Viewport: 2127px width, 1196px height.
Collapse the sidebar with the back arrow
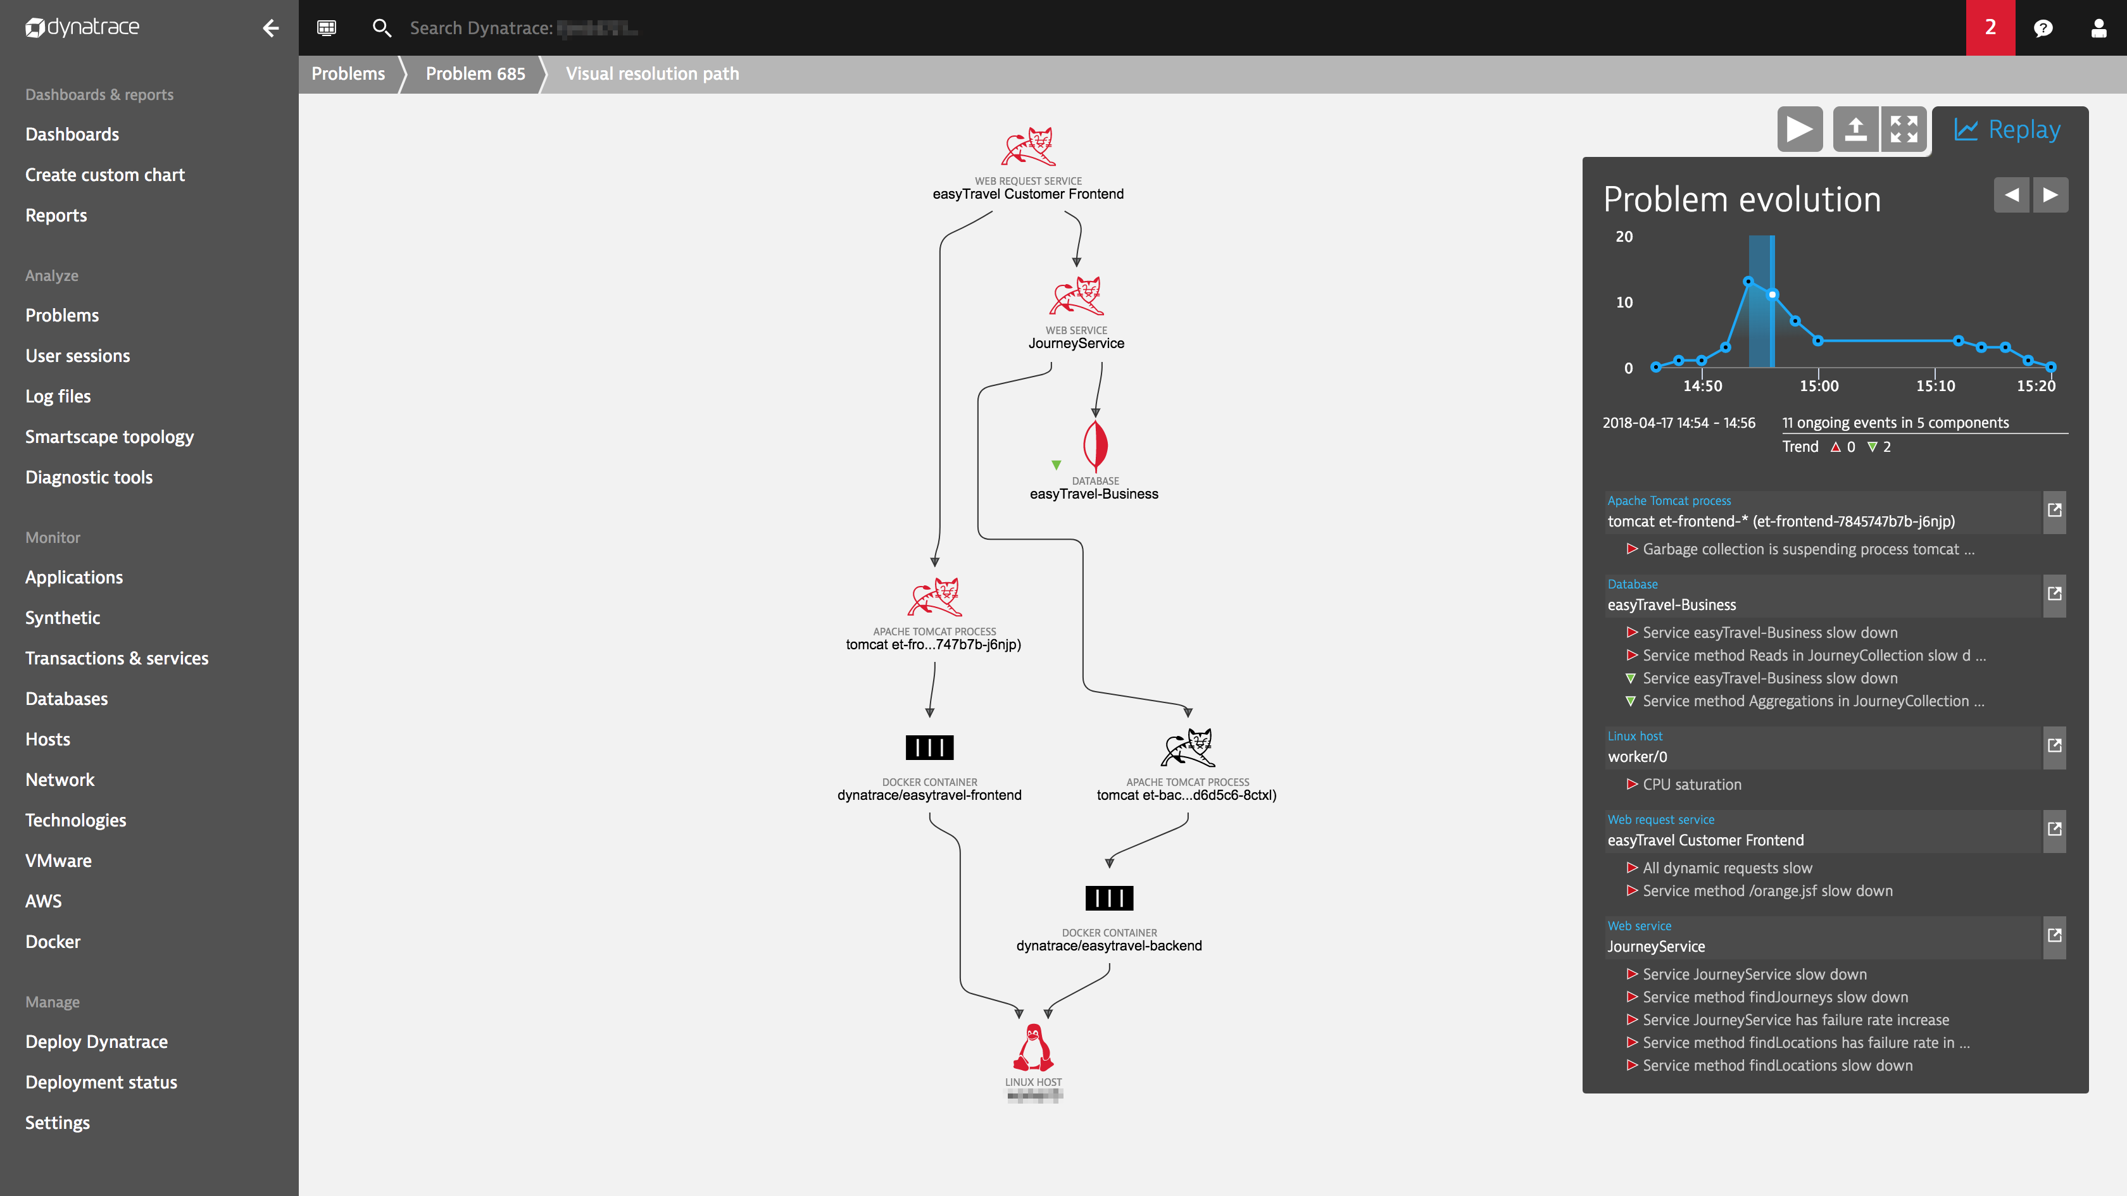click(271, 28)
